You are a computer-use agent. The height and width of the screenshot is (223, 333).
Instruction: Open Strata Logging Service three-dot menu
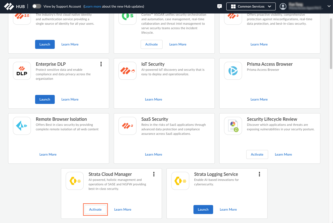tap(259, 174)
